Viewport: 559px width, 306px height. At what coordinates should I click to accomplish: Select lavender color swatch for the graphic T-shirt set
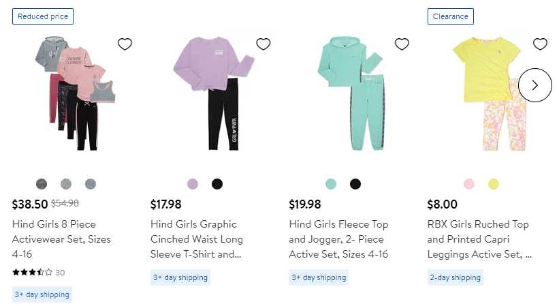coord(193,184)
